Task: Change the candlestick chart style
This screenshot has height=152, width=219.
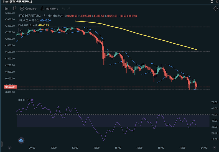Action: (x=14, y=8)
